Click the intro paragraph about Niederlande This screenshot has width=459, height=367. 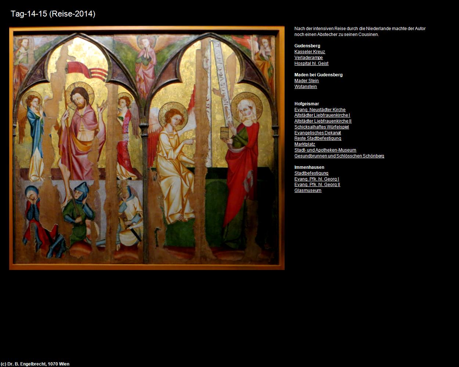point(360,32)
